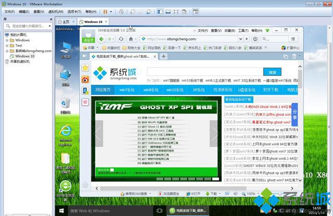Open VMware 文件(F) menu
The width and height of the screenshot is (333, 216).
[x=9, y=11]
